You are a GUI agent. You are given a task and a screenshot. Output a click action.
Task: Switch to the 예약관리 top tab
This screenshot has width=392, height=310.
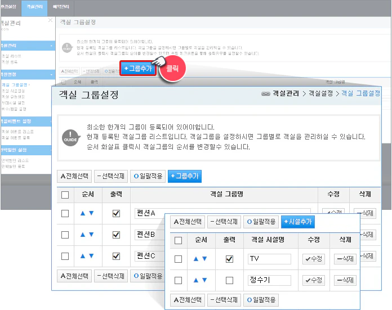[x=61, y=7]
